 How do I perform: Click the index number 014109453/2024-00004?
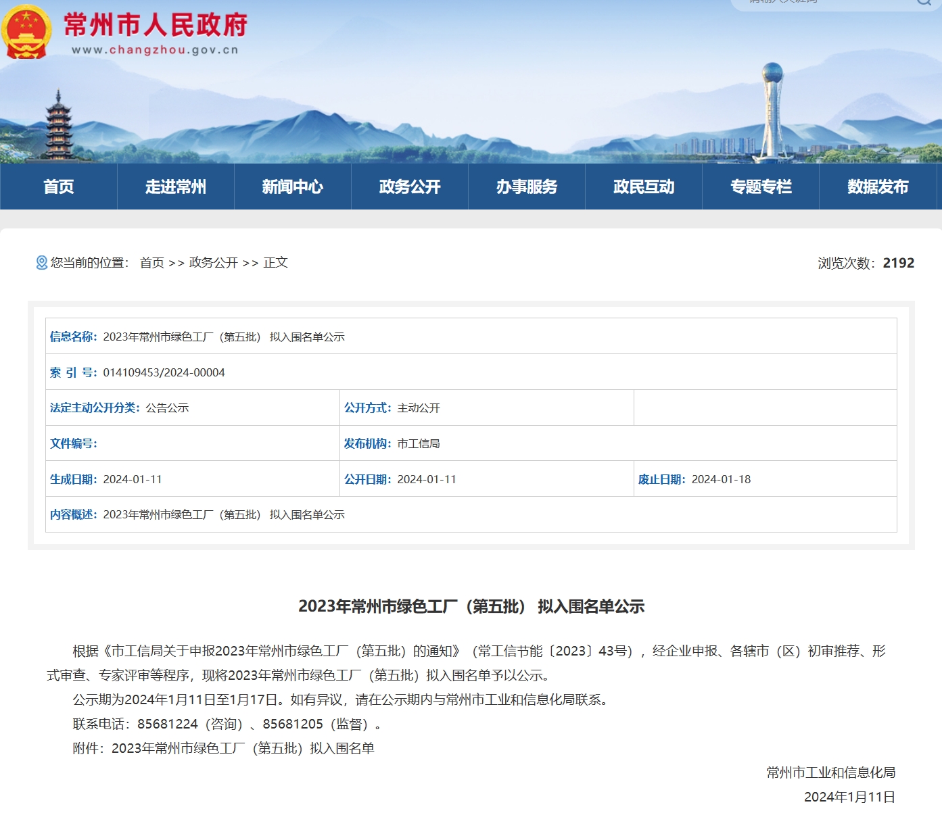164,372
